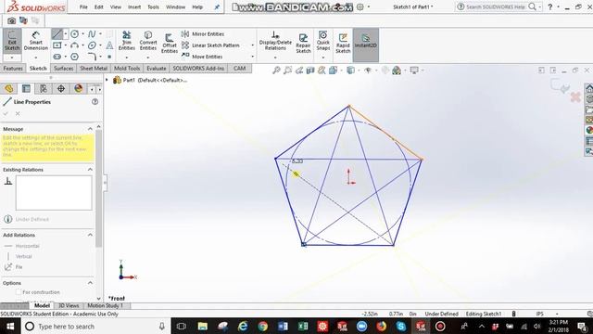The image size is (593, 334).
Task: Collapse the Options section
Action: pyautogui.click(x=90, y=283)
